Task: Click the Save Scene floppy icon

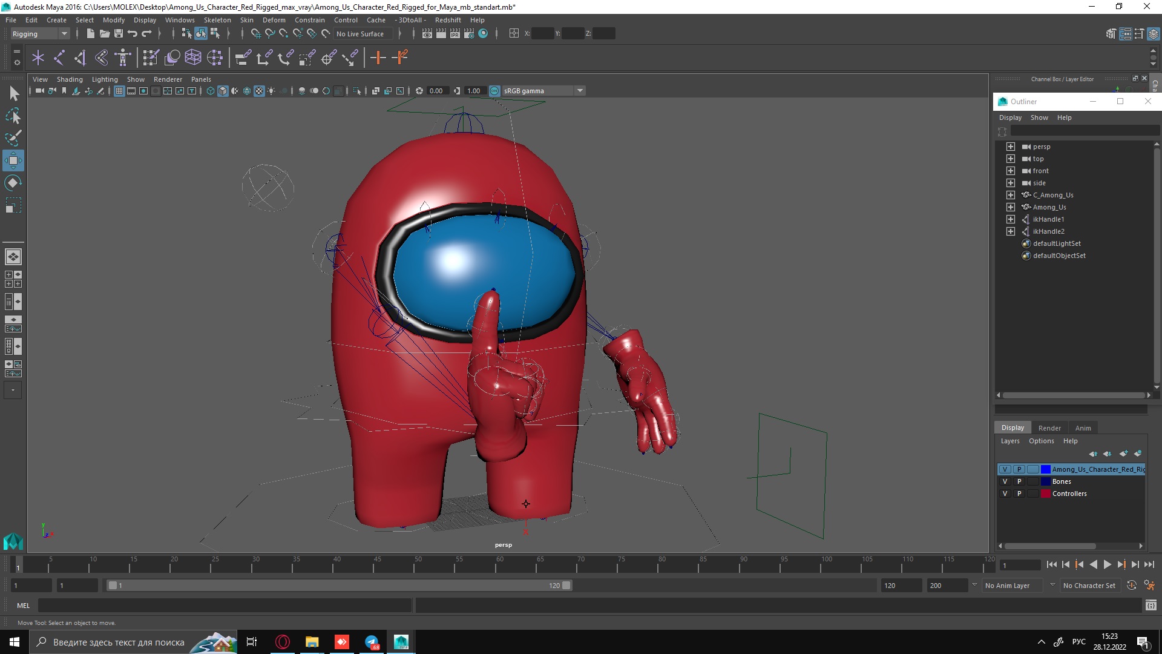Action: 119,34
